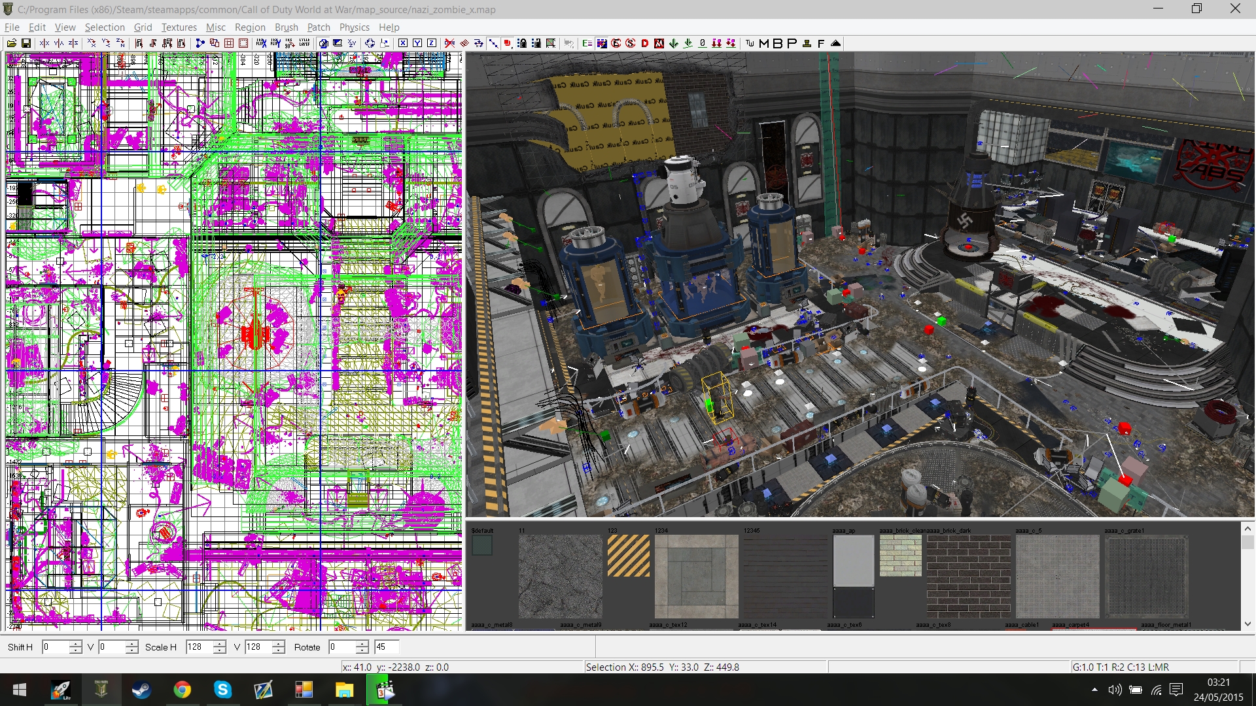The height and width of the screenshot is (706, 1256).
Task: Increase Rotate with the up spinner arrow
Action: 362,643
